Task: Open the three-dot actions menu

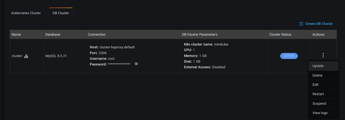Action: 323,55
